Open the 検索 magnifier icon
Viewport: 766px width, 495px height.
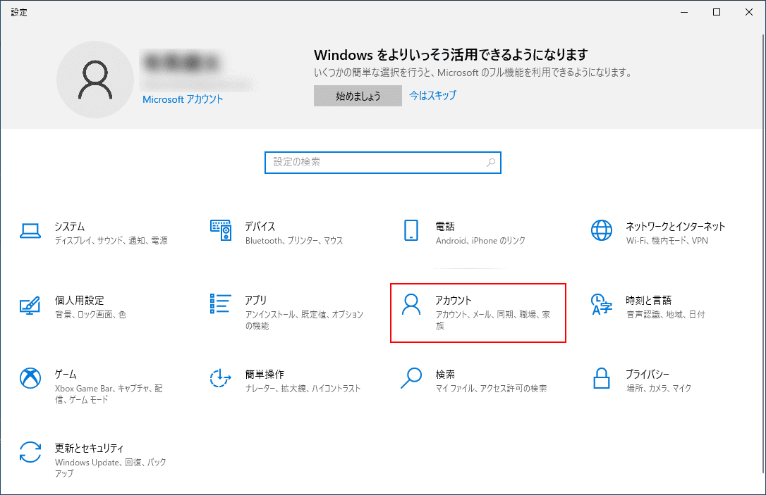[x=411, y=378]
